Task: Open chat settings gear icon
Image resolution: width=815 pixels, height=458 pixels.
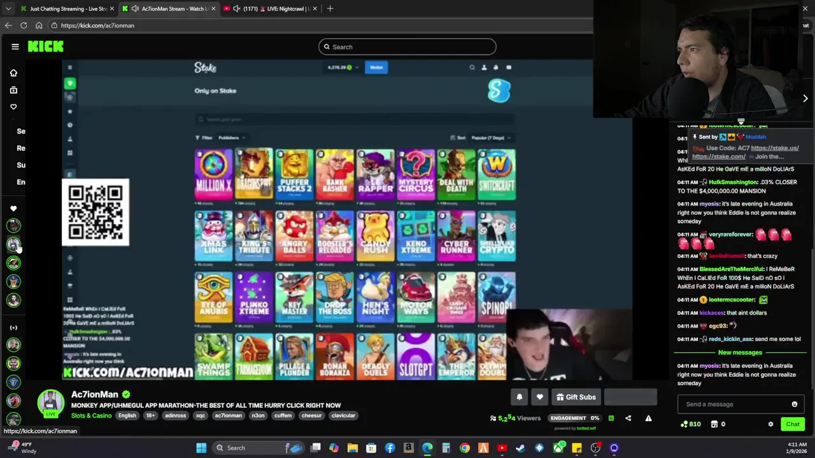Action: (770, 424)
